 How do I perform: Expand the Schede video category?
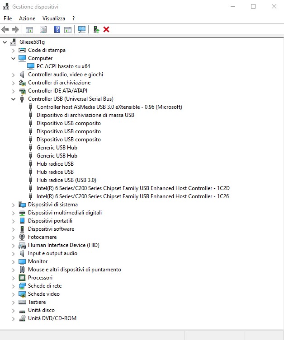(x=14, y=294)
